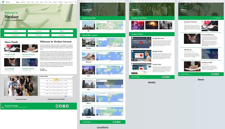Play the Steegle People video
Screen dimensions: 225x129
click(x=141, y=55)
